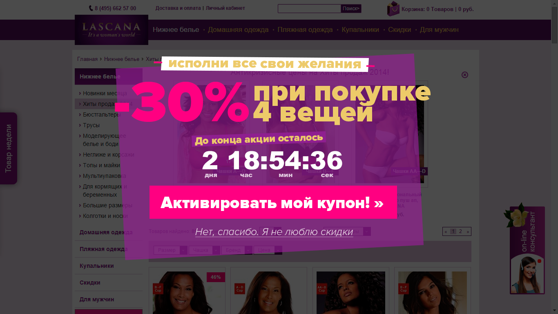Open the on-line консультант chat widget

[527, 250]
